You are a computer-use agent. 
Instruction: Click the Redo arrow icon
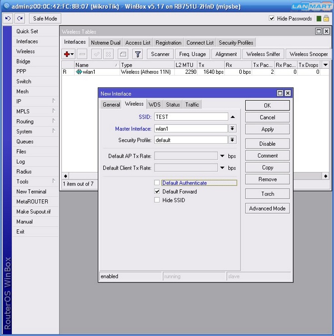pos(20,18)
